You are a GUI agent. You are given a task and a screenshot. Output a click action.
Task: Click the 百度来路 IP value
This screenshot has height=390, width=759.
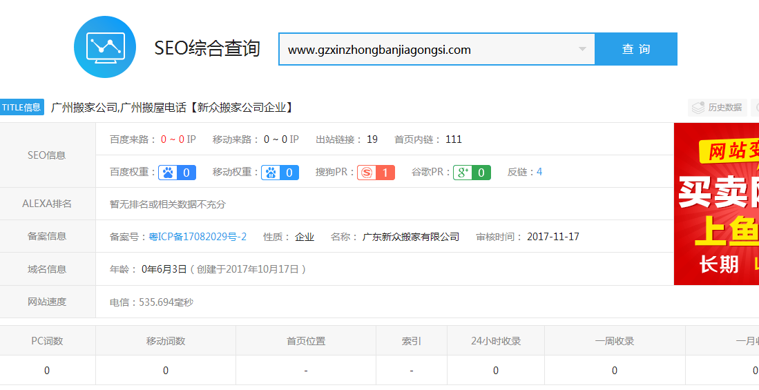[178, 139]
